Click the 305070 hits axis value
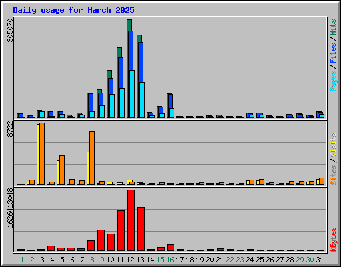 [10, 30]
